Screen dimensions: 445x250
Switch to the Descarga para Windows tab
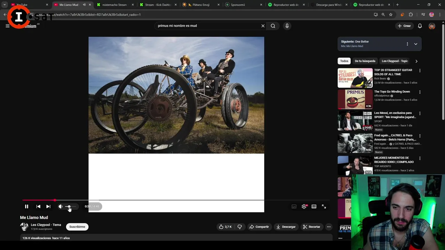329,5
